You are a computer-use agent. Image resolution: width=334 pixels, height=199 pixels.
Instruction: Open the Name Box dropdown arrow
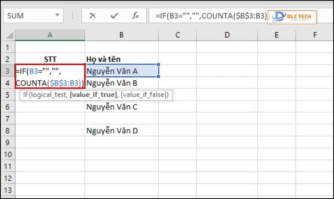coord(57,15)
